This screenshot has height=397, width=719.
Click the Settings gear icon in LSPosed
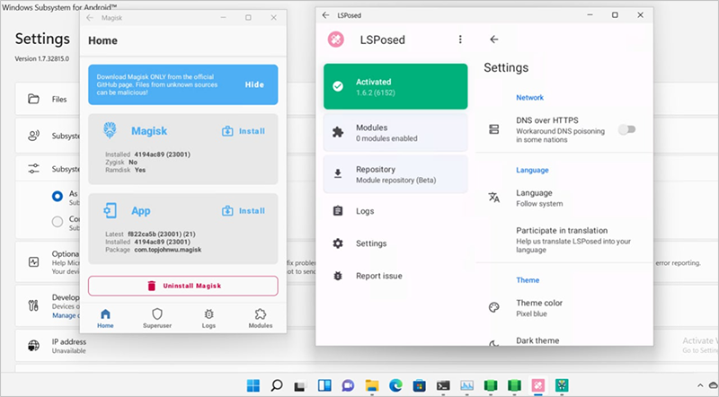pyautogui.click(x=338, y=243)
